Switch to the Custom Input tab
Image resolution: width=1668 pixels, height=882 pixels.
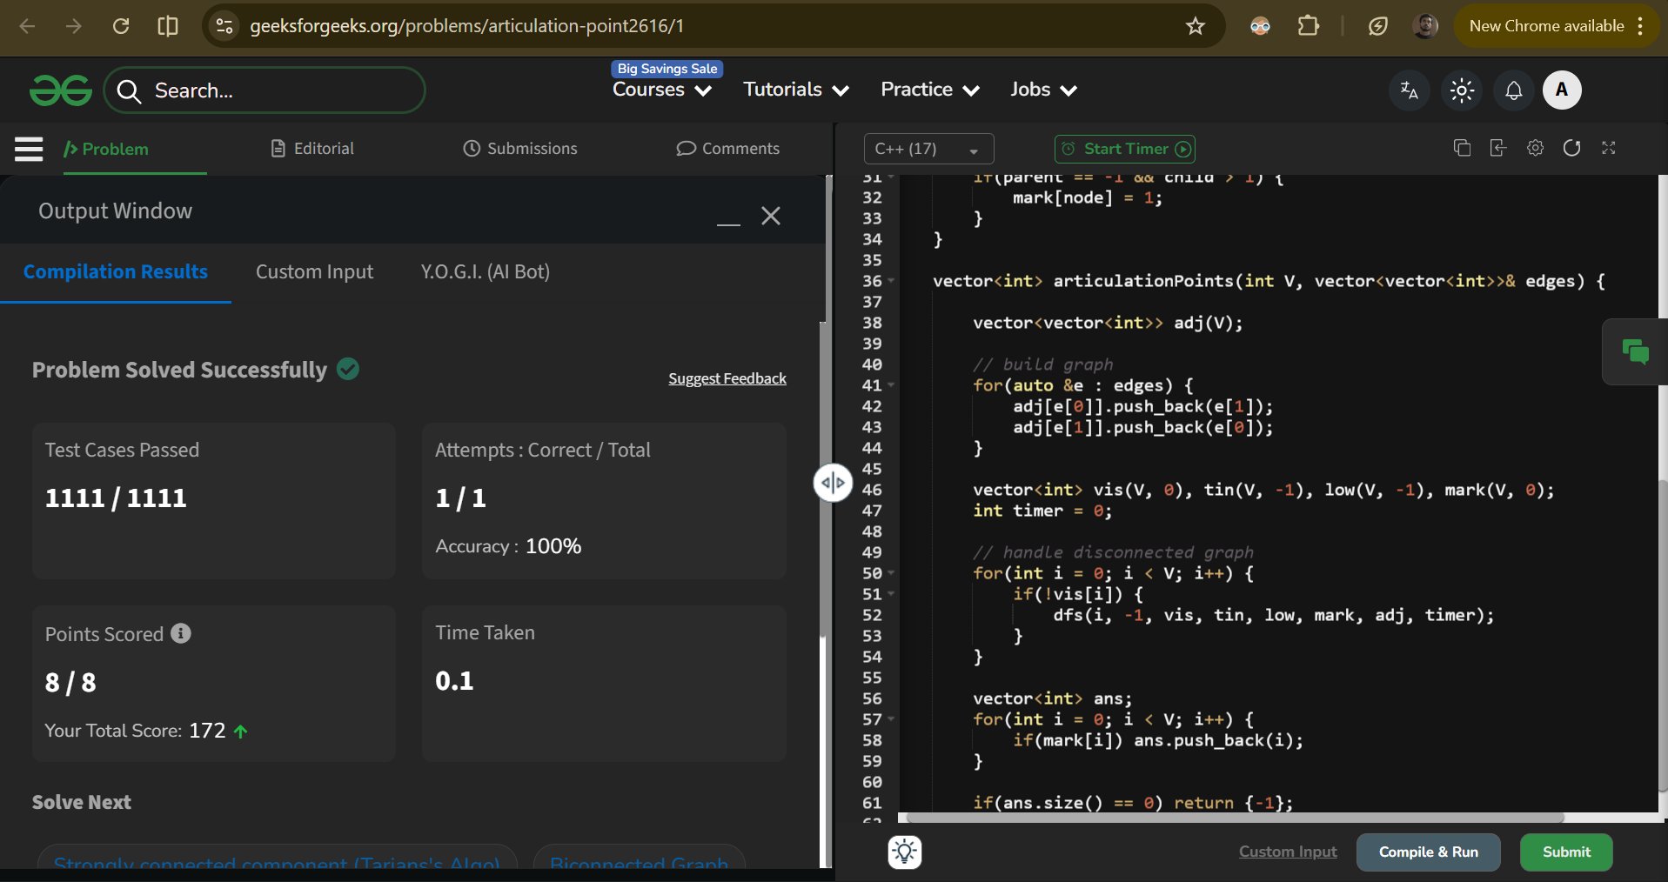click(x=314, y=272)
